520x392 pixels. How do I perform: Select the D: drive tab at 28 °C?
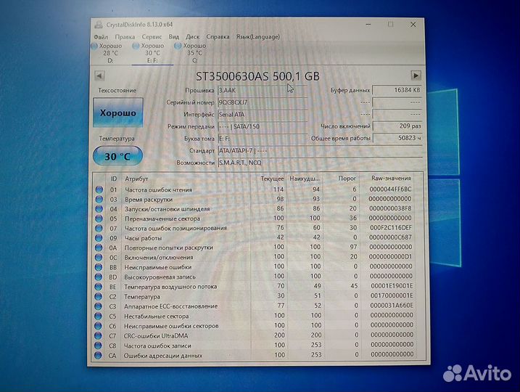click(x=110, y=53)
